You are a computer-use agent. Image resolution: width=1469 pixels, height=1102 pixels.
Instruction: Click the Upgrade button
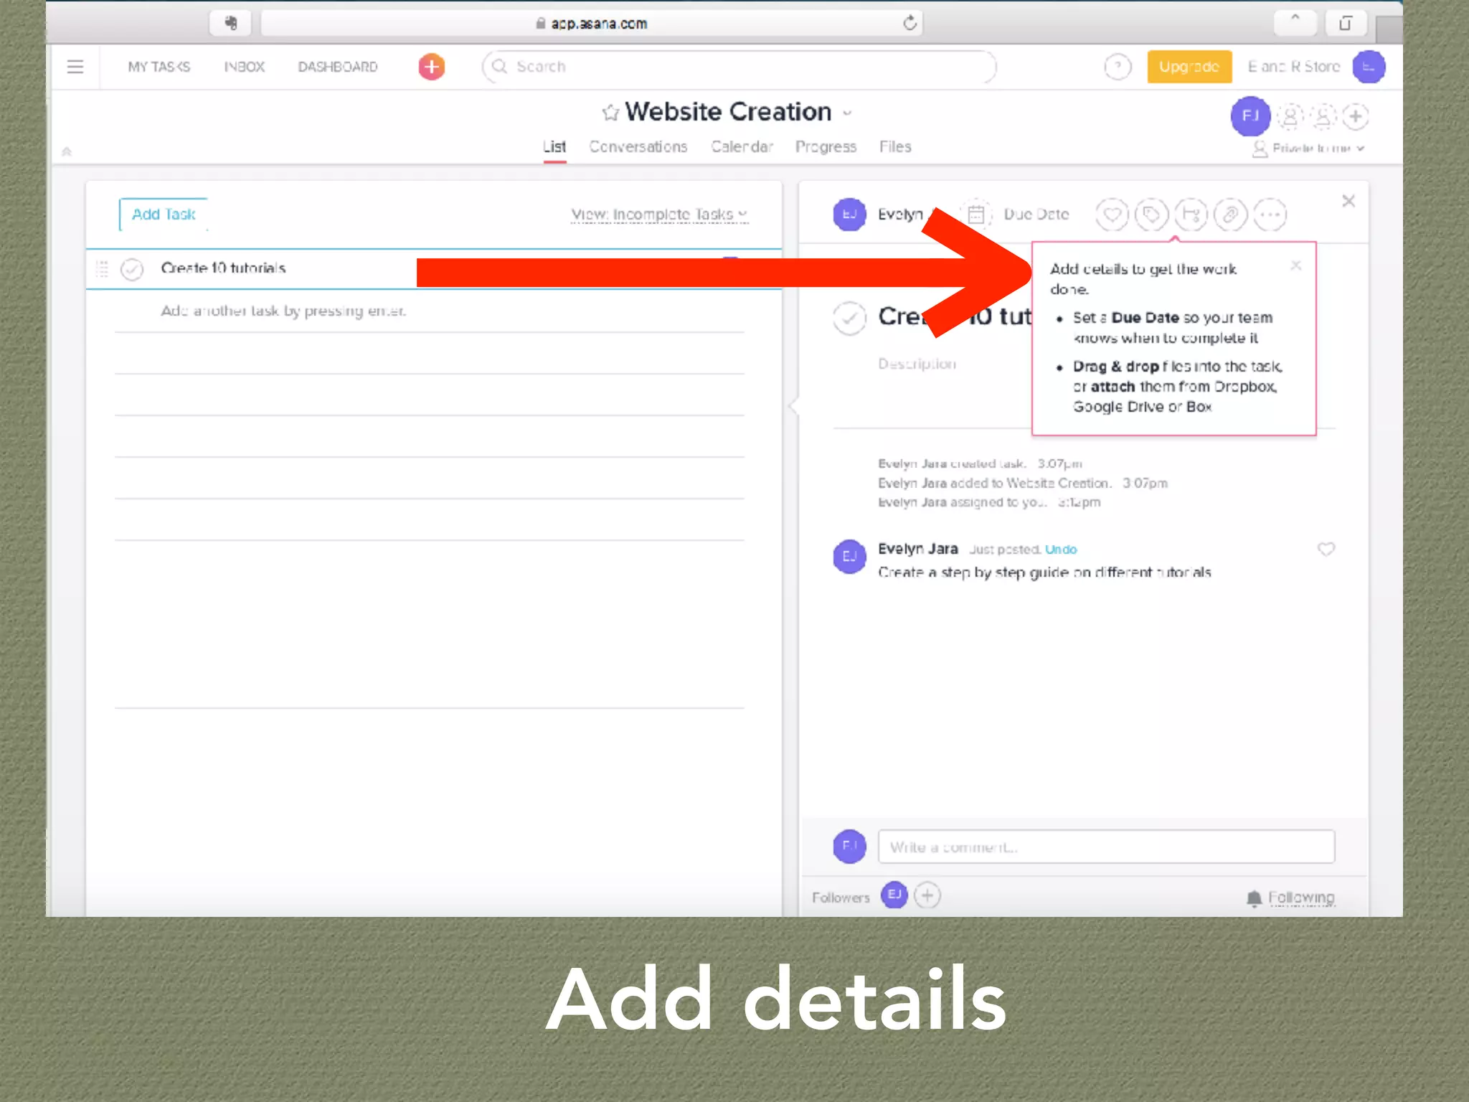pos(1189,67)
